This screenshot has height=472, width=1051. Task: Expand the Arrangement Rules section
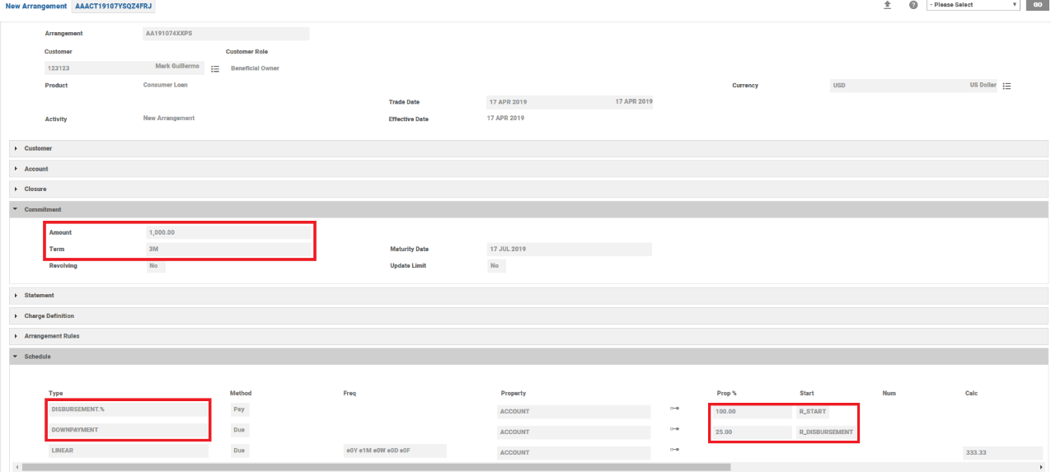click(52, 336)
